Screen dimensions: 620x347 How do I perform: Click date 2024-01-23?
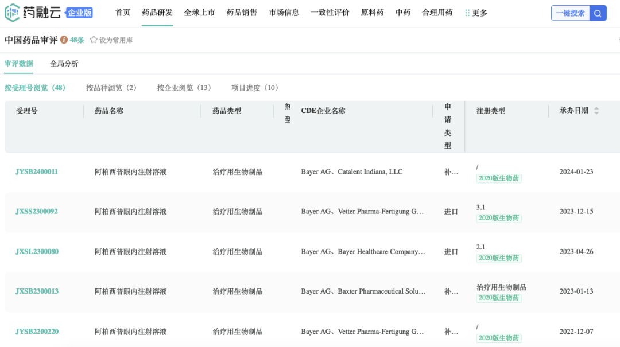(576, 171)
